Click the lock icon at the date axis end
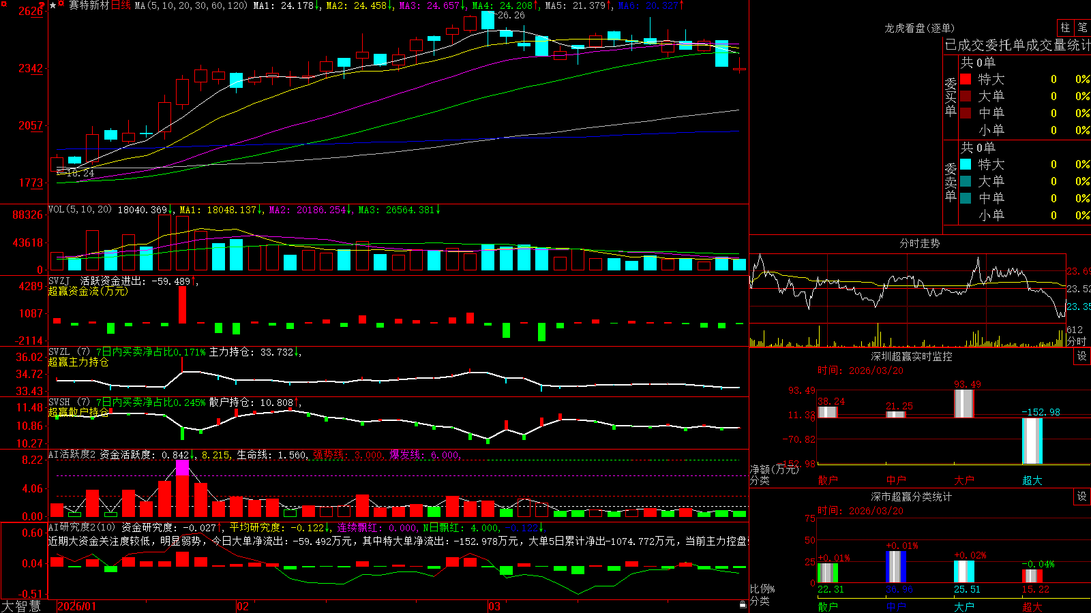Image resolution: width=1091 pixels, height=613 pixels. tap(743, 604)
